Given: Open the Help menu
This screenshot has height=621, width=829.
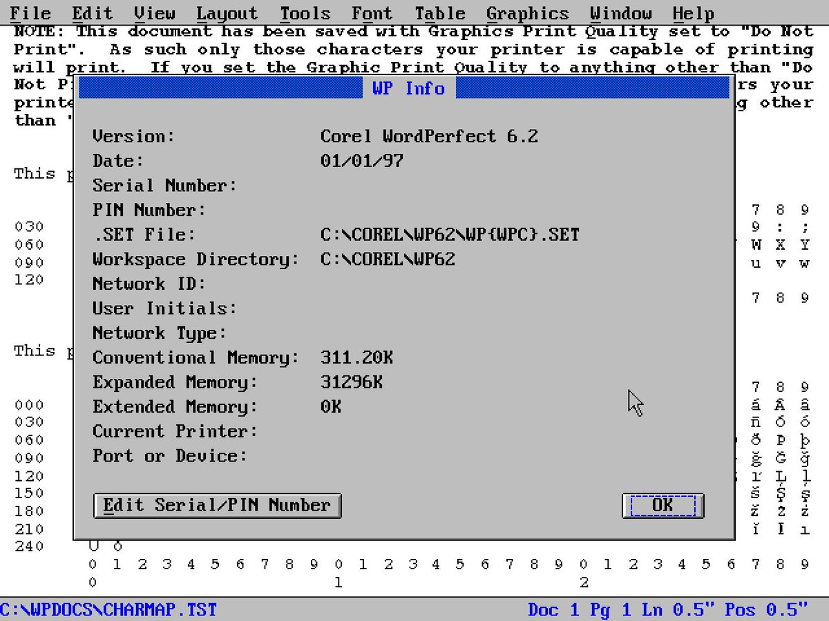Looking at the screenshot, I should 694,13.
